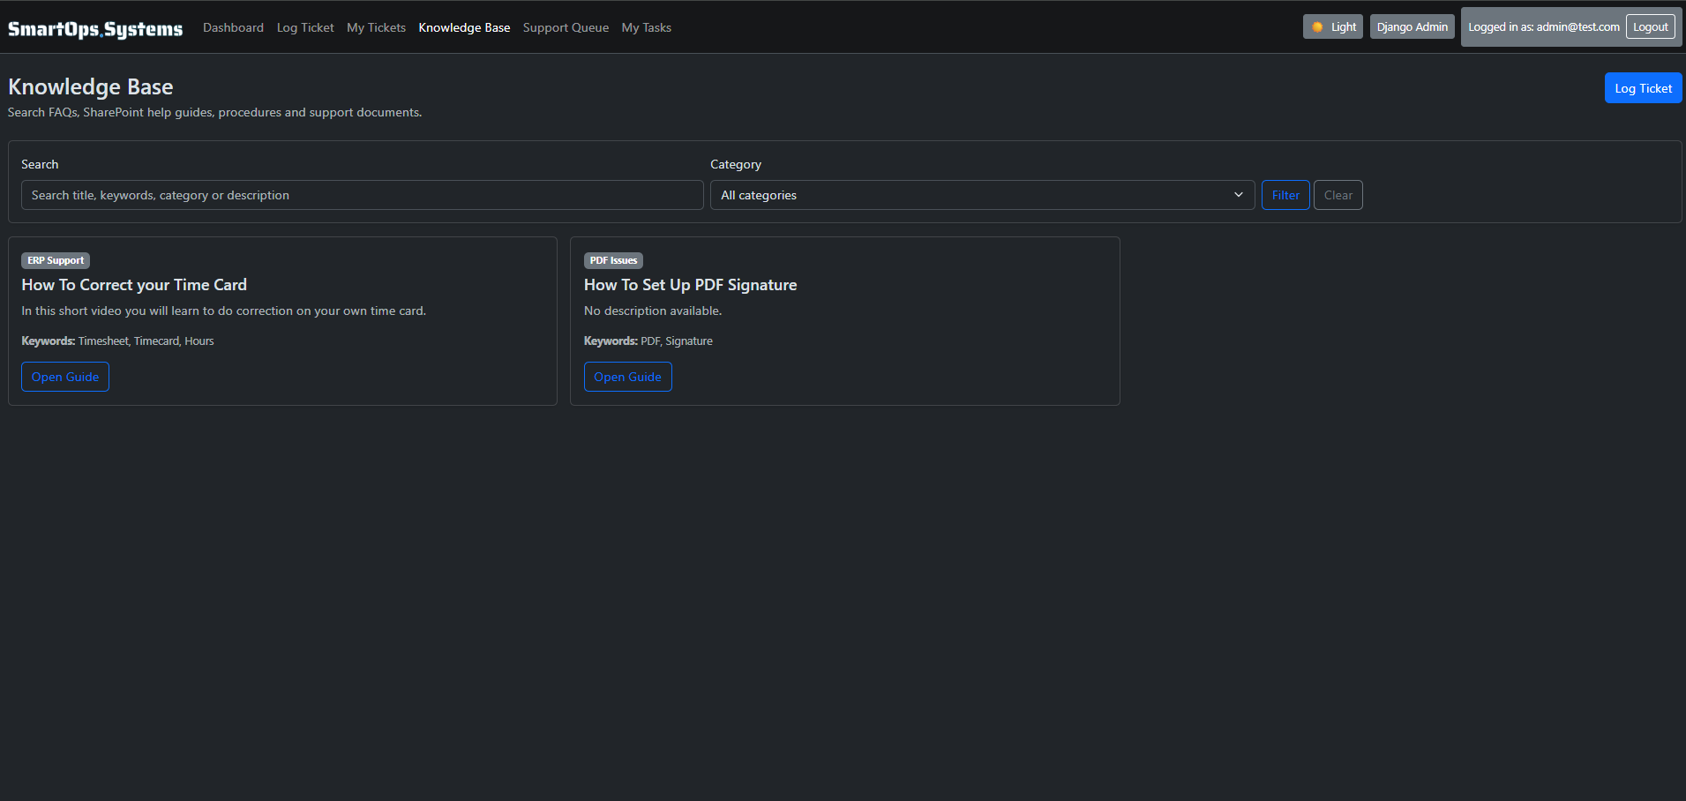
Task: Click the Clear button
Action: (1338, 195)
